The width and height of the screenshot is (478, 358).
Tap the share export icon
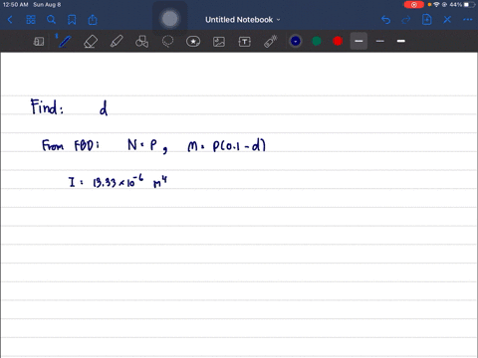(x=93, y=20)
